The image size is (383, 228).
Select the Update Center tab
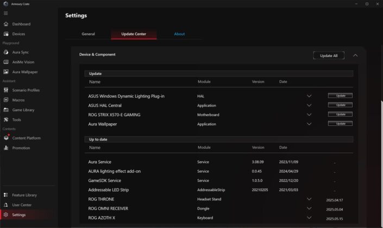pos(134,34)
